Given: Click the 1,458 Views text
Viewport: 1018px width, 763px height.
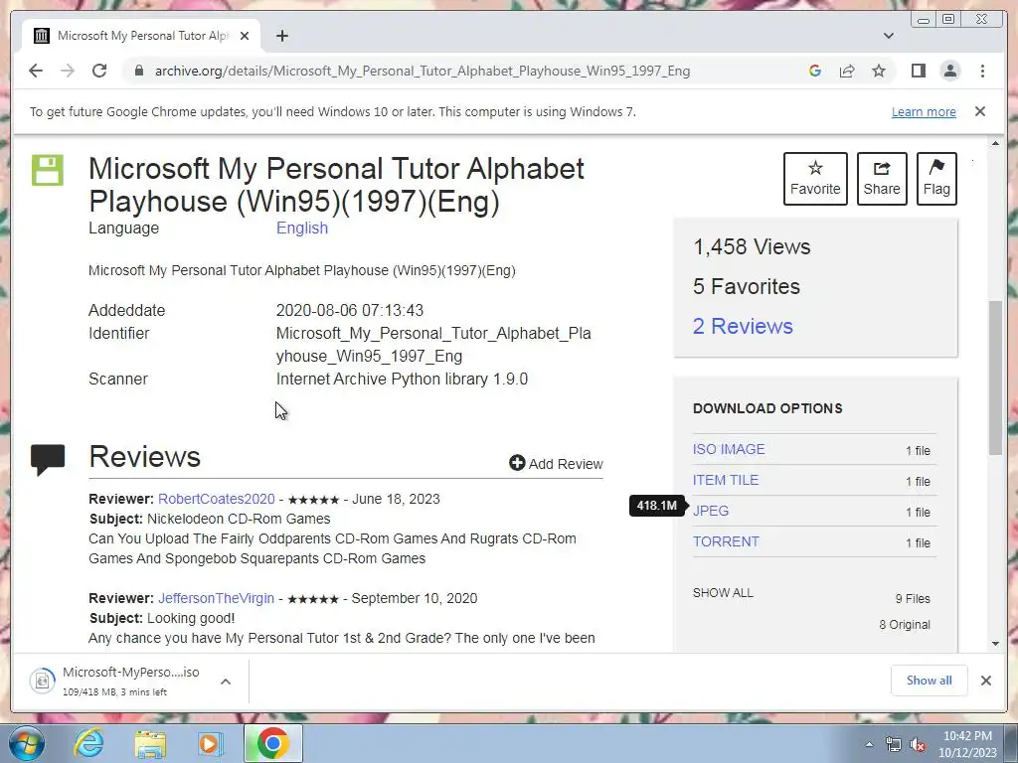Looking at the screenshot, I should tap(752, 246).
